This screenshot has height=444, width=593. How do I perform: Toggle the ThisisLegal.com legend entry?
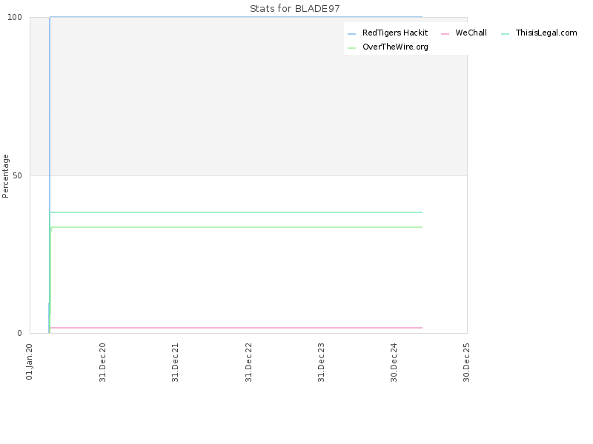539,33
